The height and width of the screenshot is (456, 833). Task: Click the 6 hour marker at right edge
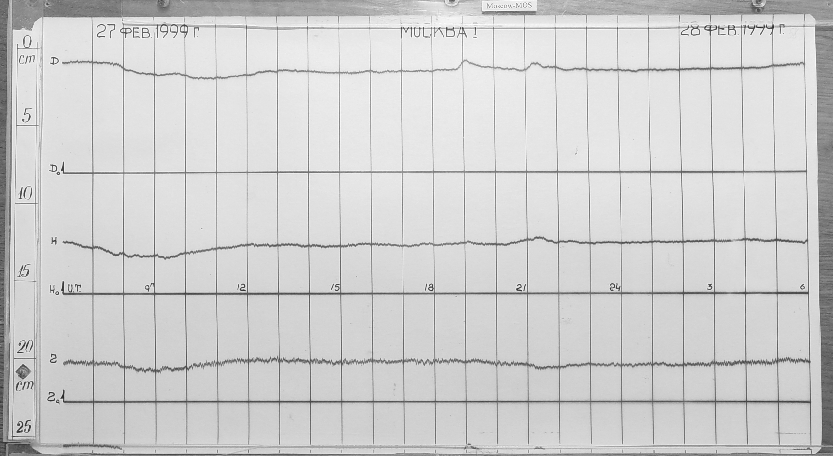coord(802,287)
